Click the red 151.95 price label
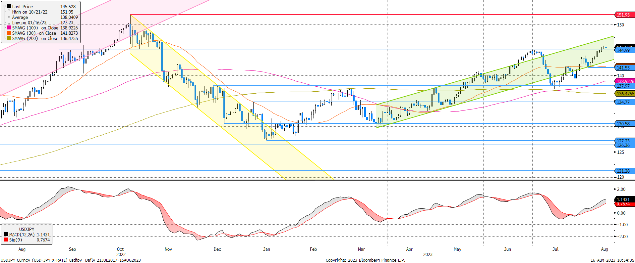The width and height of the screenshot is (635, 263). 624,15
